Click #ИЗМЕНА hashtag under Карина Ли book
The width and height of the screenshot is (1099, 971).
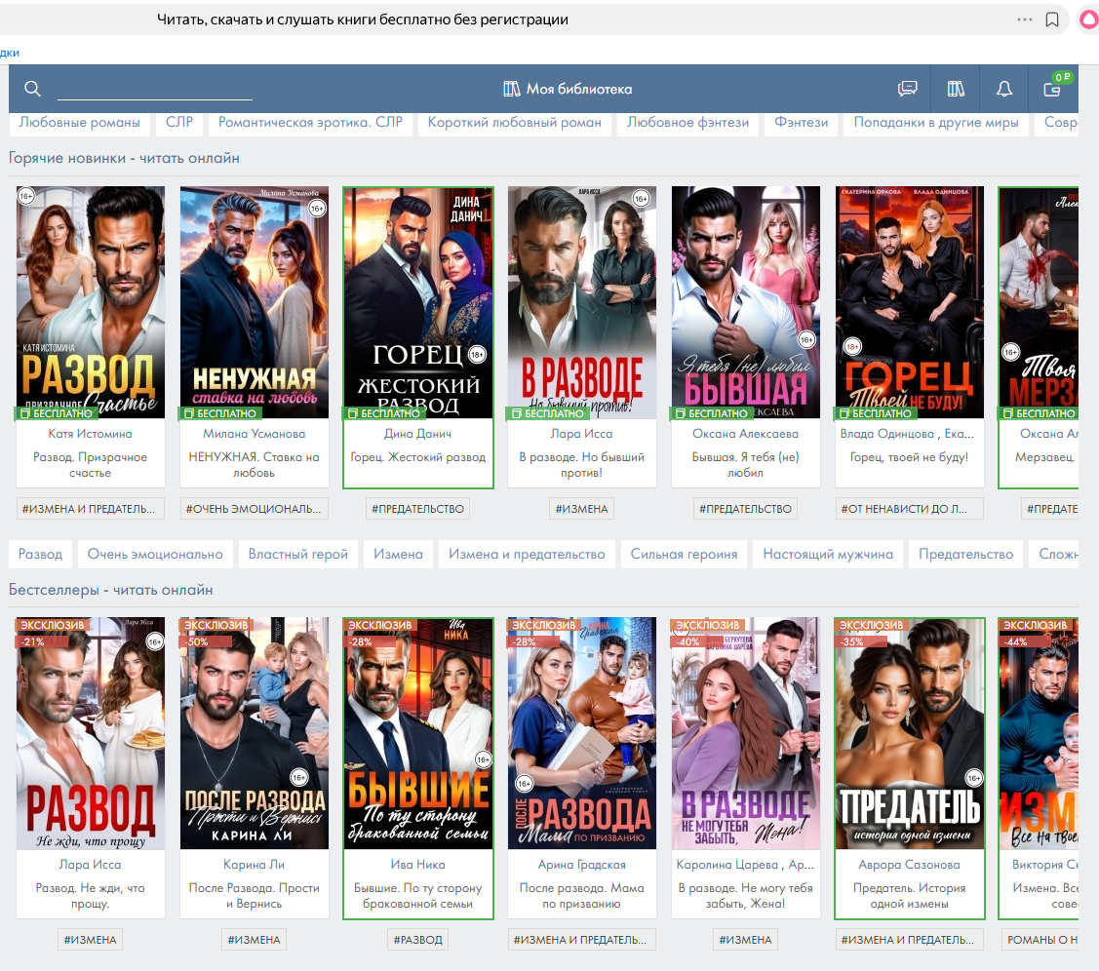[x=254, y=940]
